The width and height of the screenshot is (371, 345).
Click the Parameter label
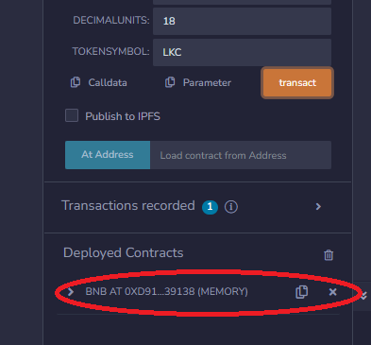(x=207, y=82)
